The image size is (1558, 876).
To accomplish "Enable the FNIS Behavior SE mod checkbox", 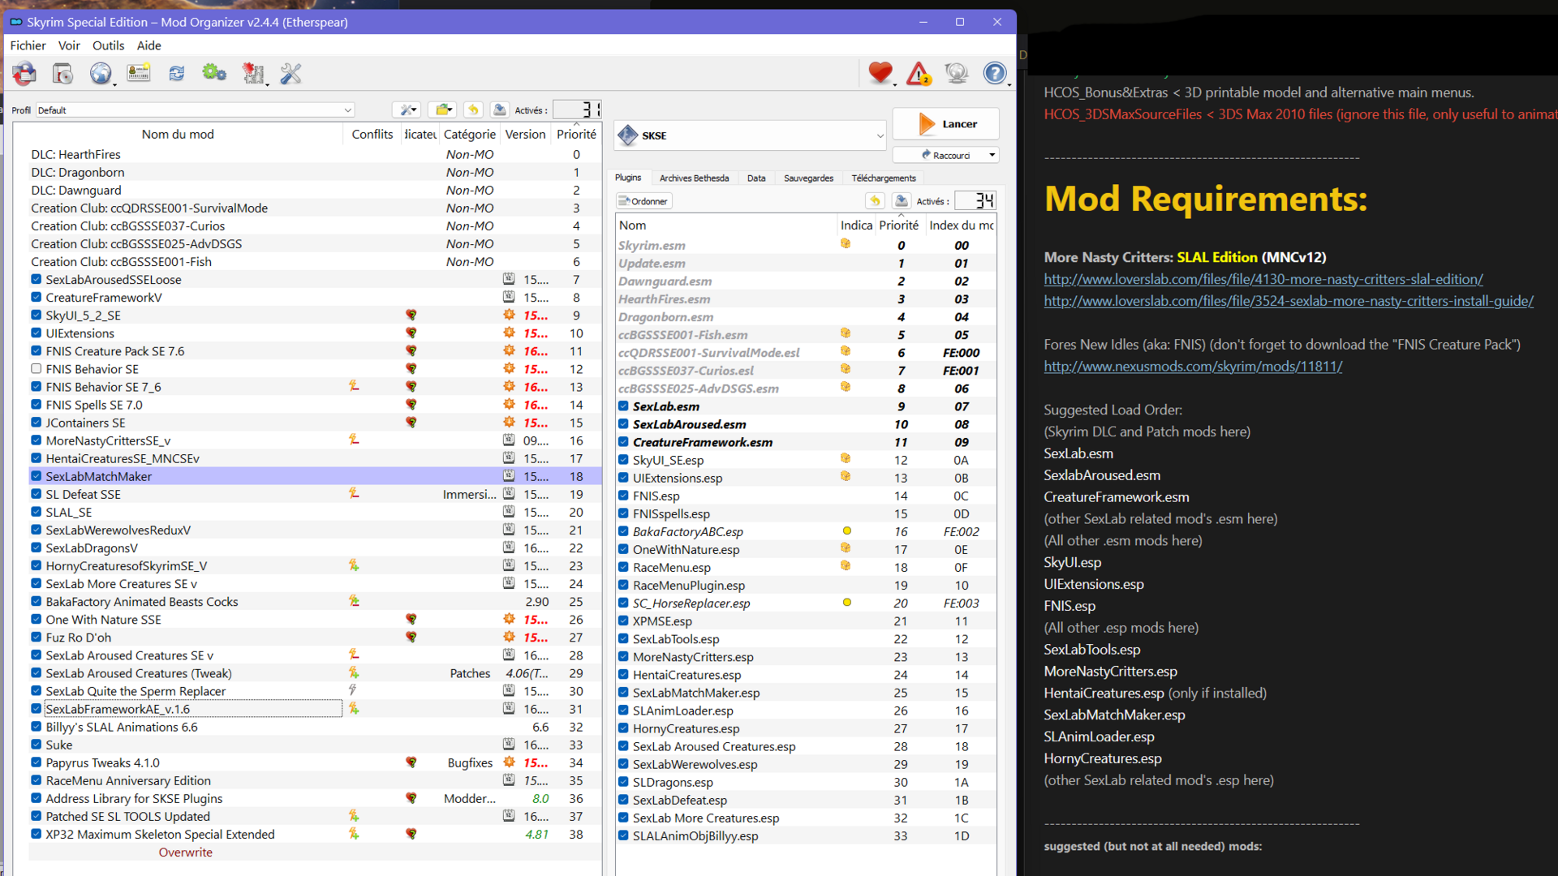I will pos(36,369).
